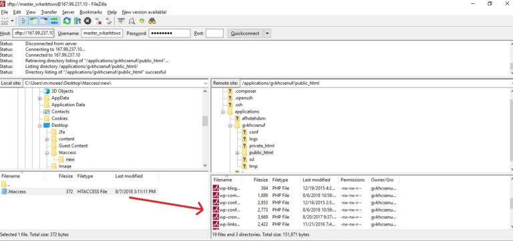Refresh file and folder lists

tap(67, 21)
